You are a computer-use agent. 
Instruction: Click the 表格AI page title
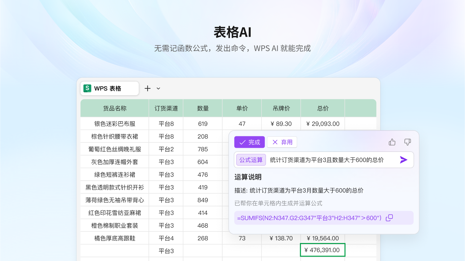click(x=232, y=32)
